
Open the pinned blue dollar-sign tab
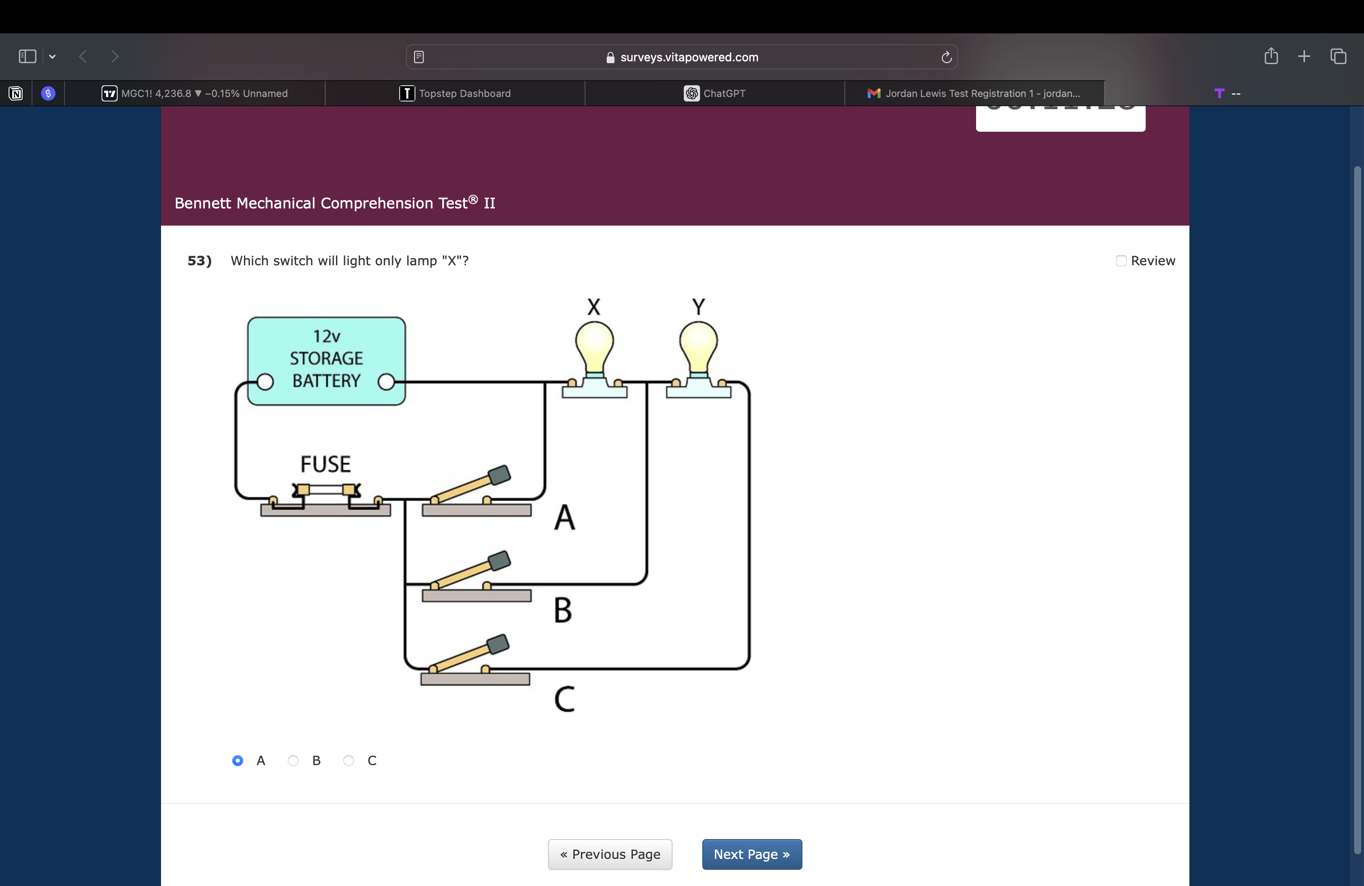pos(48,93)
